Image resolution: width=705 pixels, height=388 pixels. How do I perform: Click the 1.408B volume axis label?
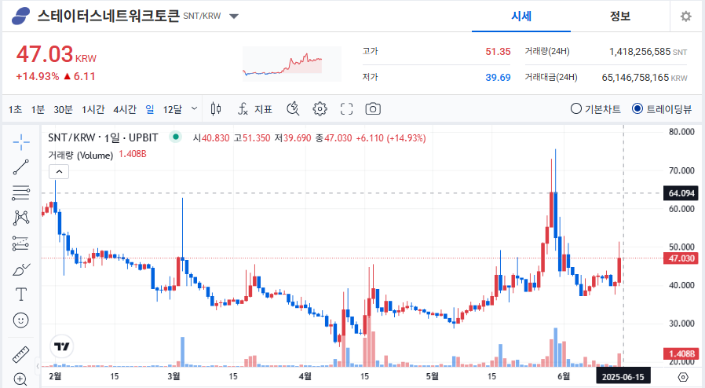tap(681, 353)
